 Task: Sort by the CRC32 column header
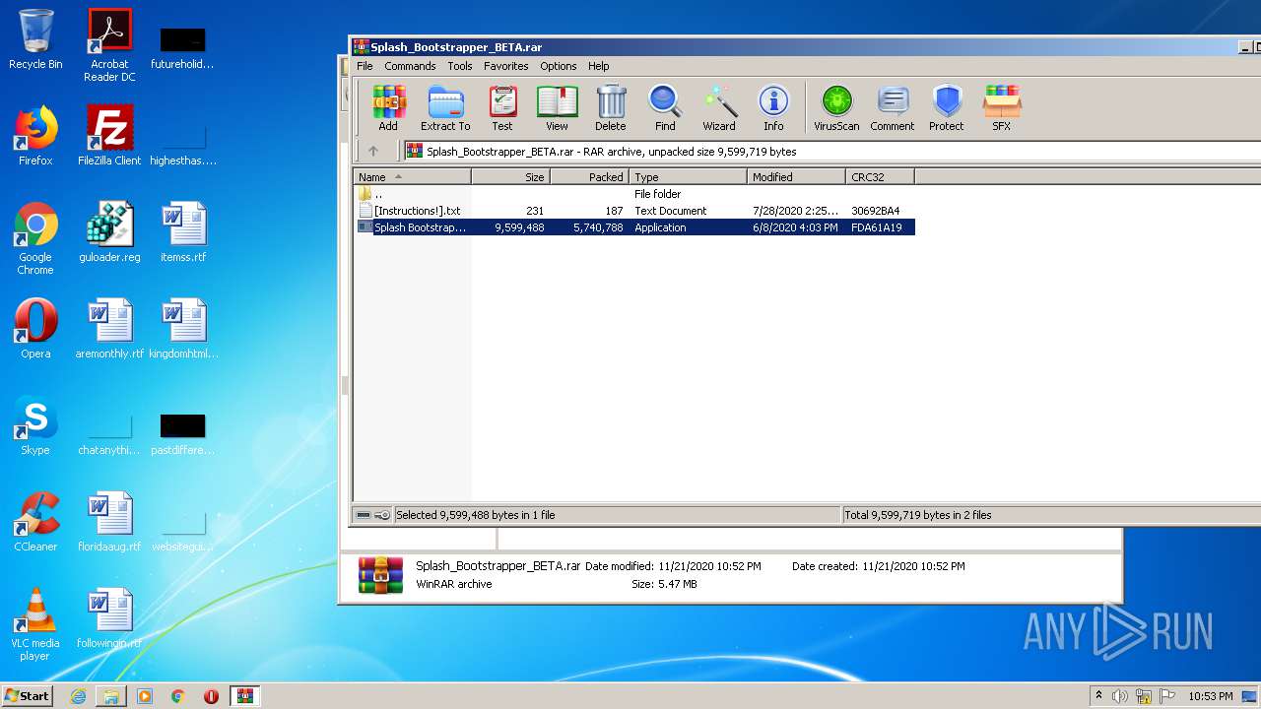[x=880, y=177]
